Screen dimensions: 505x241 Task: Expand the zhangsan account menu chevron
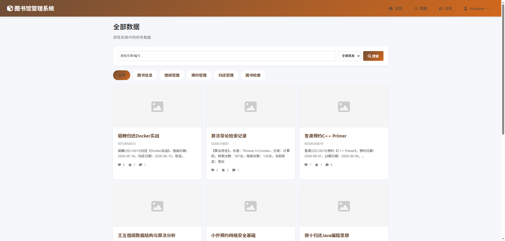pyautogui.click(x=488, y=9)
